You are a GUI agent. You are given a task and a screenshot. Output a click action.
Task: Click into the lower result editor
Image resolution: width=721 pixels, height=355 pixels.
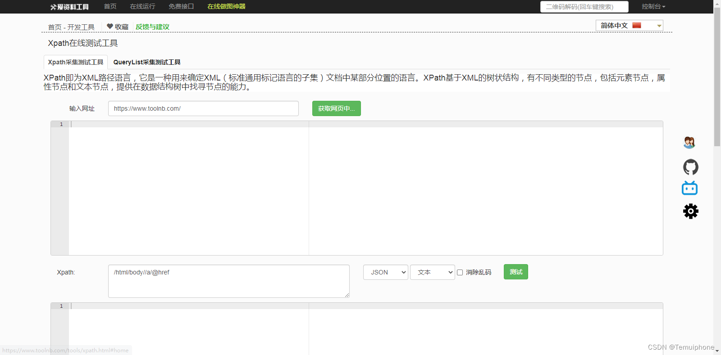(x=357, y=328)
